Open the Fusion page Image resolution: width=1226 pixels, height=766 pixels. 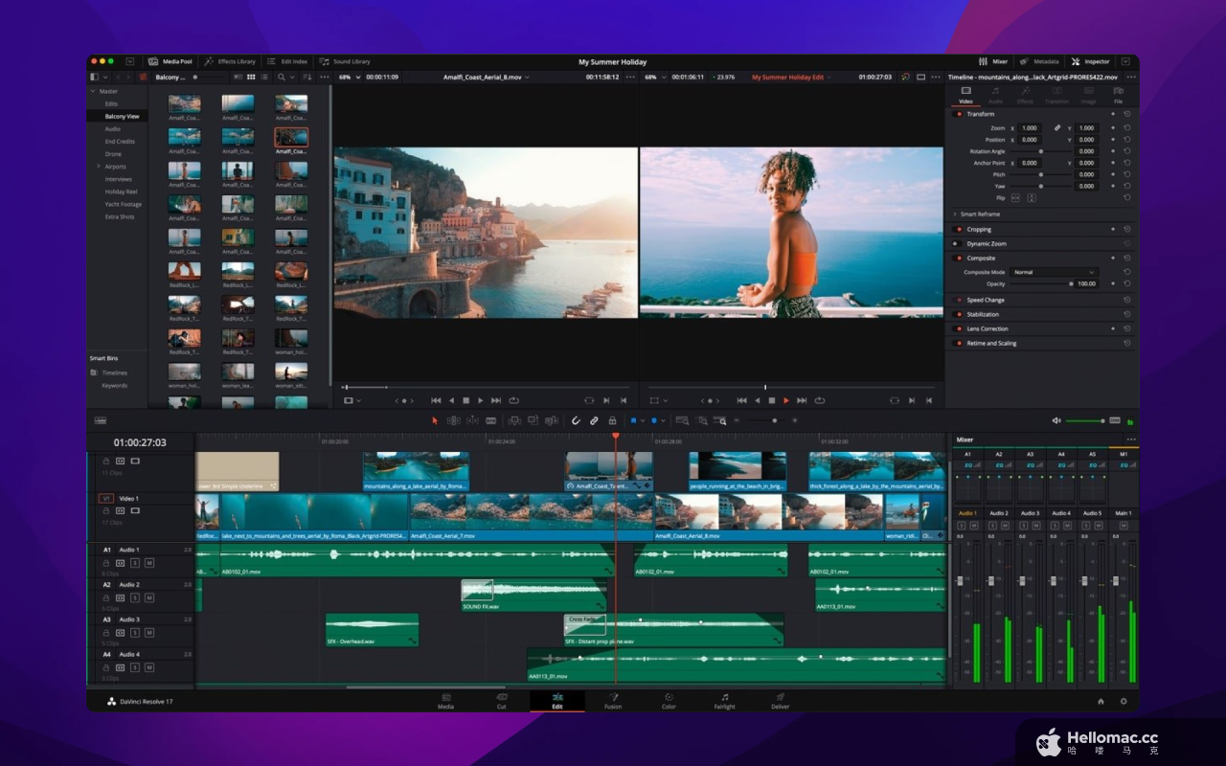point(613,701)
